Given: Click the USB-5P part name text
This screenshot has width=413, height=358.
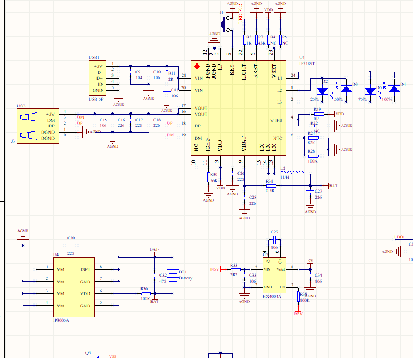Looking at the screenshot, I should point(96,99).
